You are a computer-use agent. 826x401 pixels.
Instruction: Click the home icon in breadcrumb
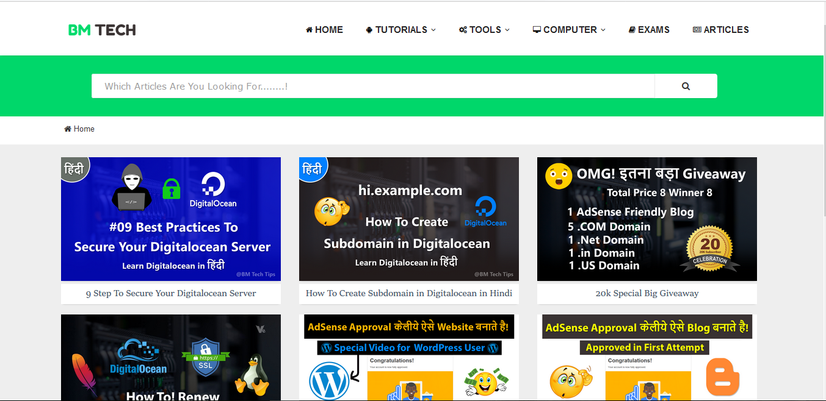(x=68, y=129)
